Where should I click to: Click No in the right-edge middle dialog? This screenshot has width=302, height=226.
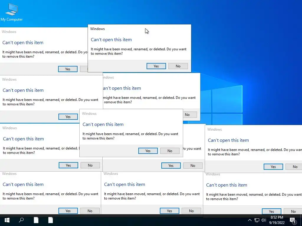[x=294, y=167]
